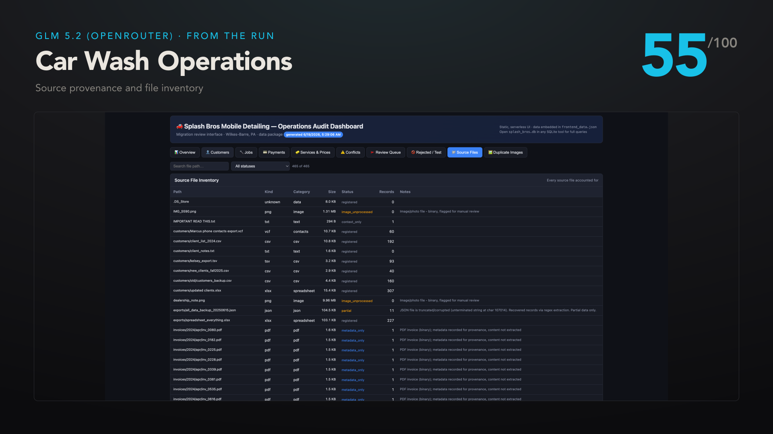773x434 pixels.
Task: Click invoices/2024/apr/inv_0080.pdf path
Action: click(x=197, y=330)
